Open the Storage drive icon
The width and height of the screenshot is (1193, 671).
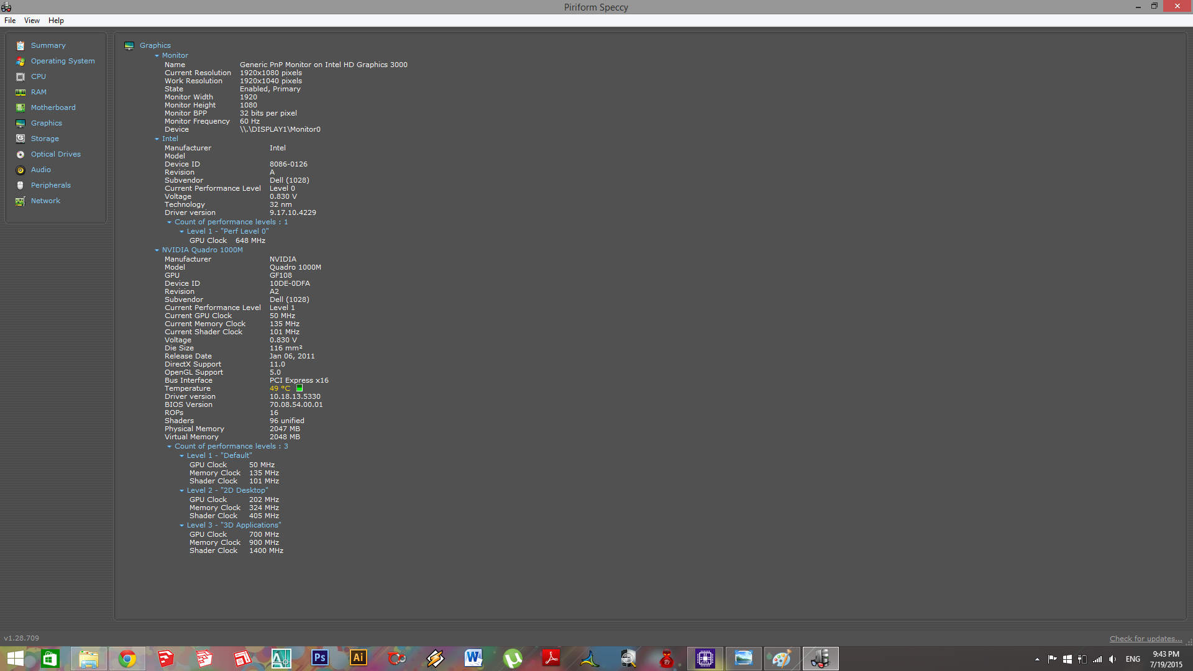(x=21, y=139)
